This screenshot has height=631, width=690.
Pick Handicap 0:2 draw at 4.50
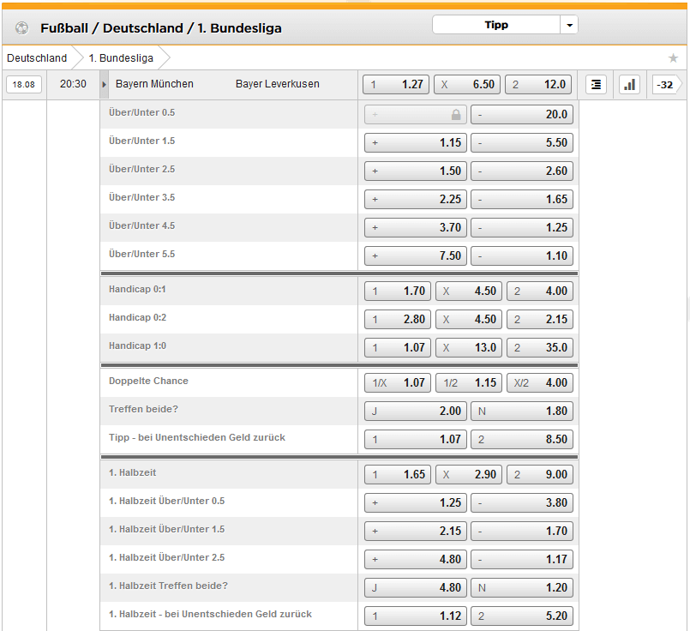tap(469, 320)
